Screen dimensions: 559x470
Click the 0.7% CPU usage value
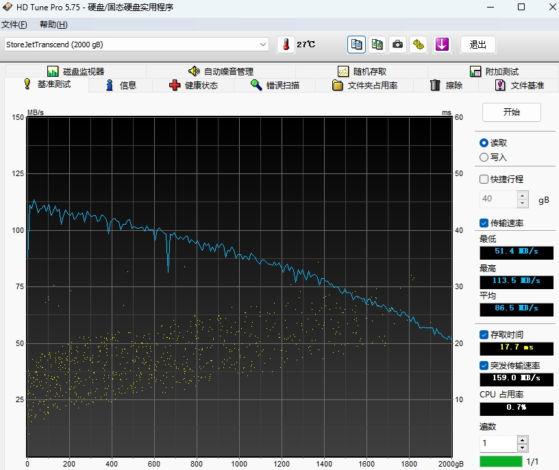pyautogui.click(x=517, y=408)
